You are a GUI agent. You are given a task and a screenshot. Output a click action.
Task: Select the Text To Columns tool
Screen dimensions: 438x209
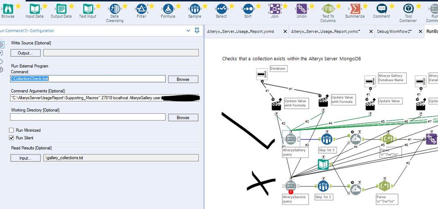click(328, 9)
